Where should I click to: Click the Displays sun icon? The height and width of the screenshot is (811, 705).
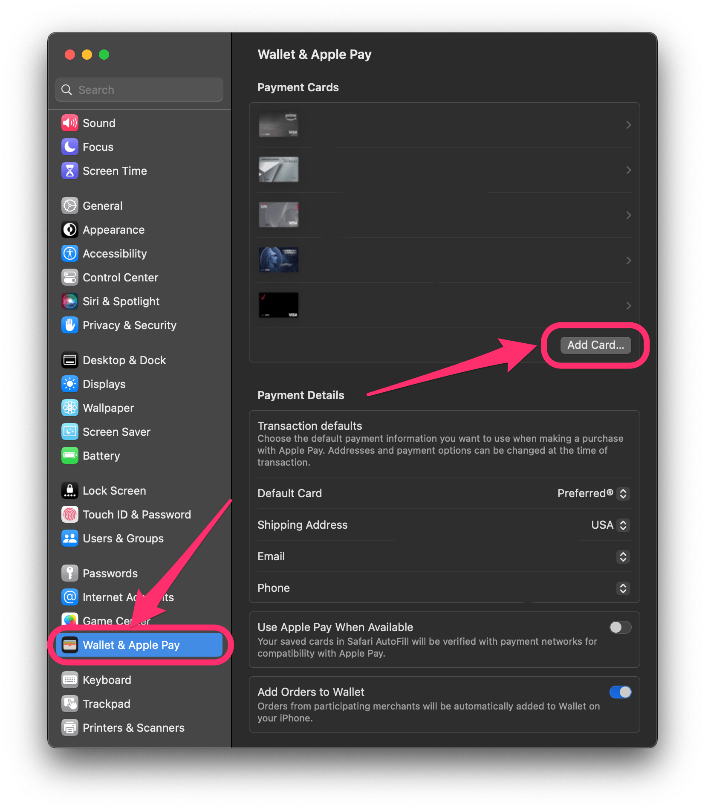[x=70, y=384]
